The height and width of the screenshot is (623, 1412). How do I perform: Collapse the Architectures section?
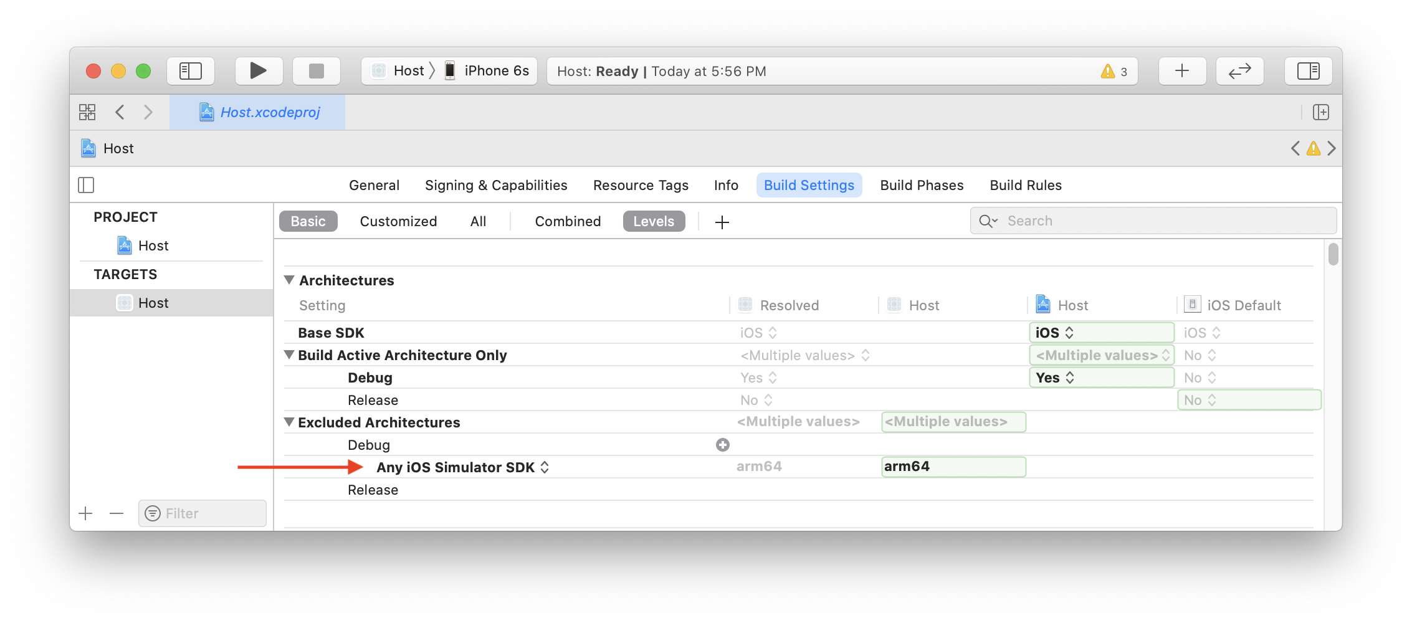pos(289,280)
